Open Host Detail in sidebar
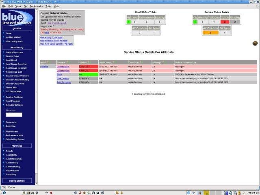This screenshot has height=195, width=260. [x=11, y=60]
